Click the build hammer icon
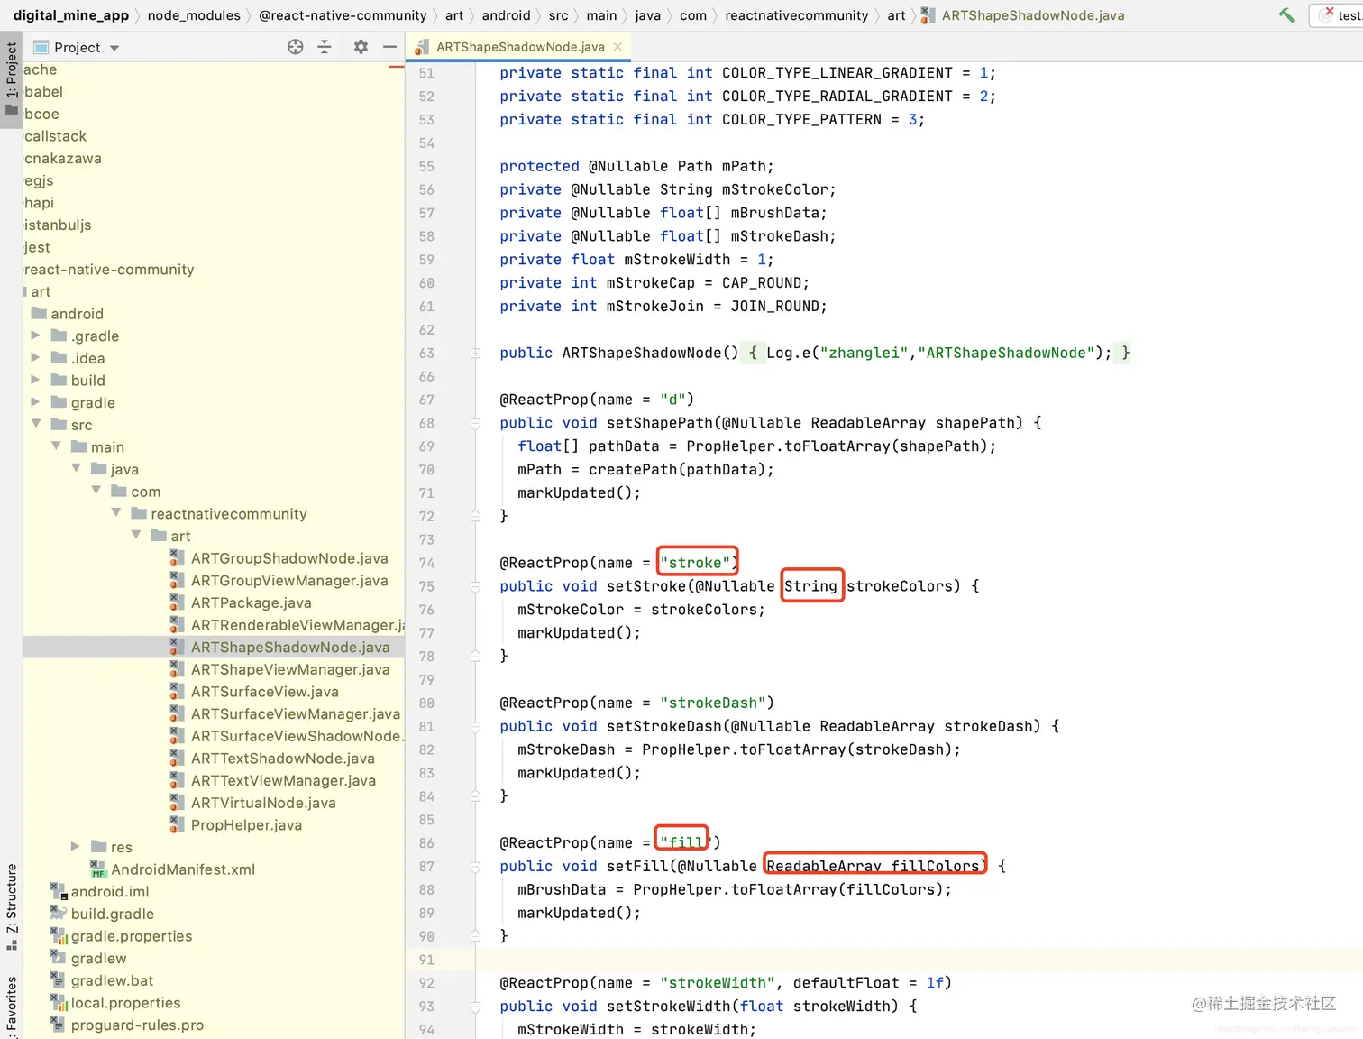Image resolution: width=1363 pixels, height=1039 pixels. pyautogui.click(x=1286, y=15)
